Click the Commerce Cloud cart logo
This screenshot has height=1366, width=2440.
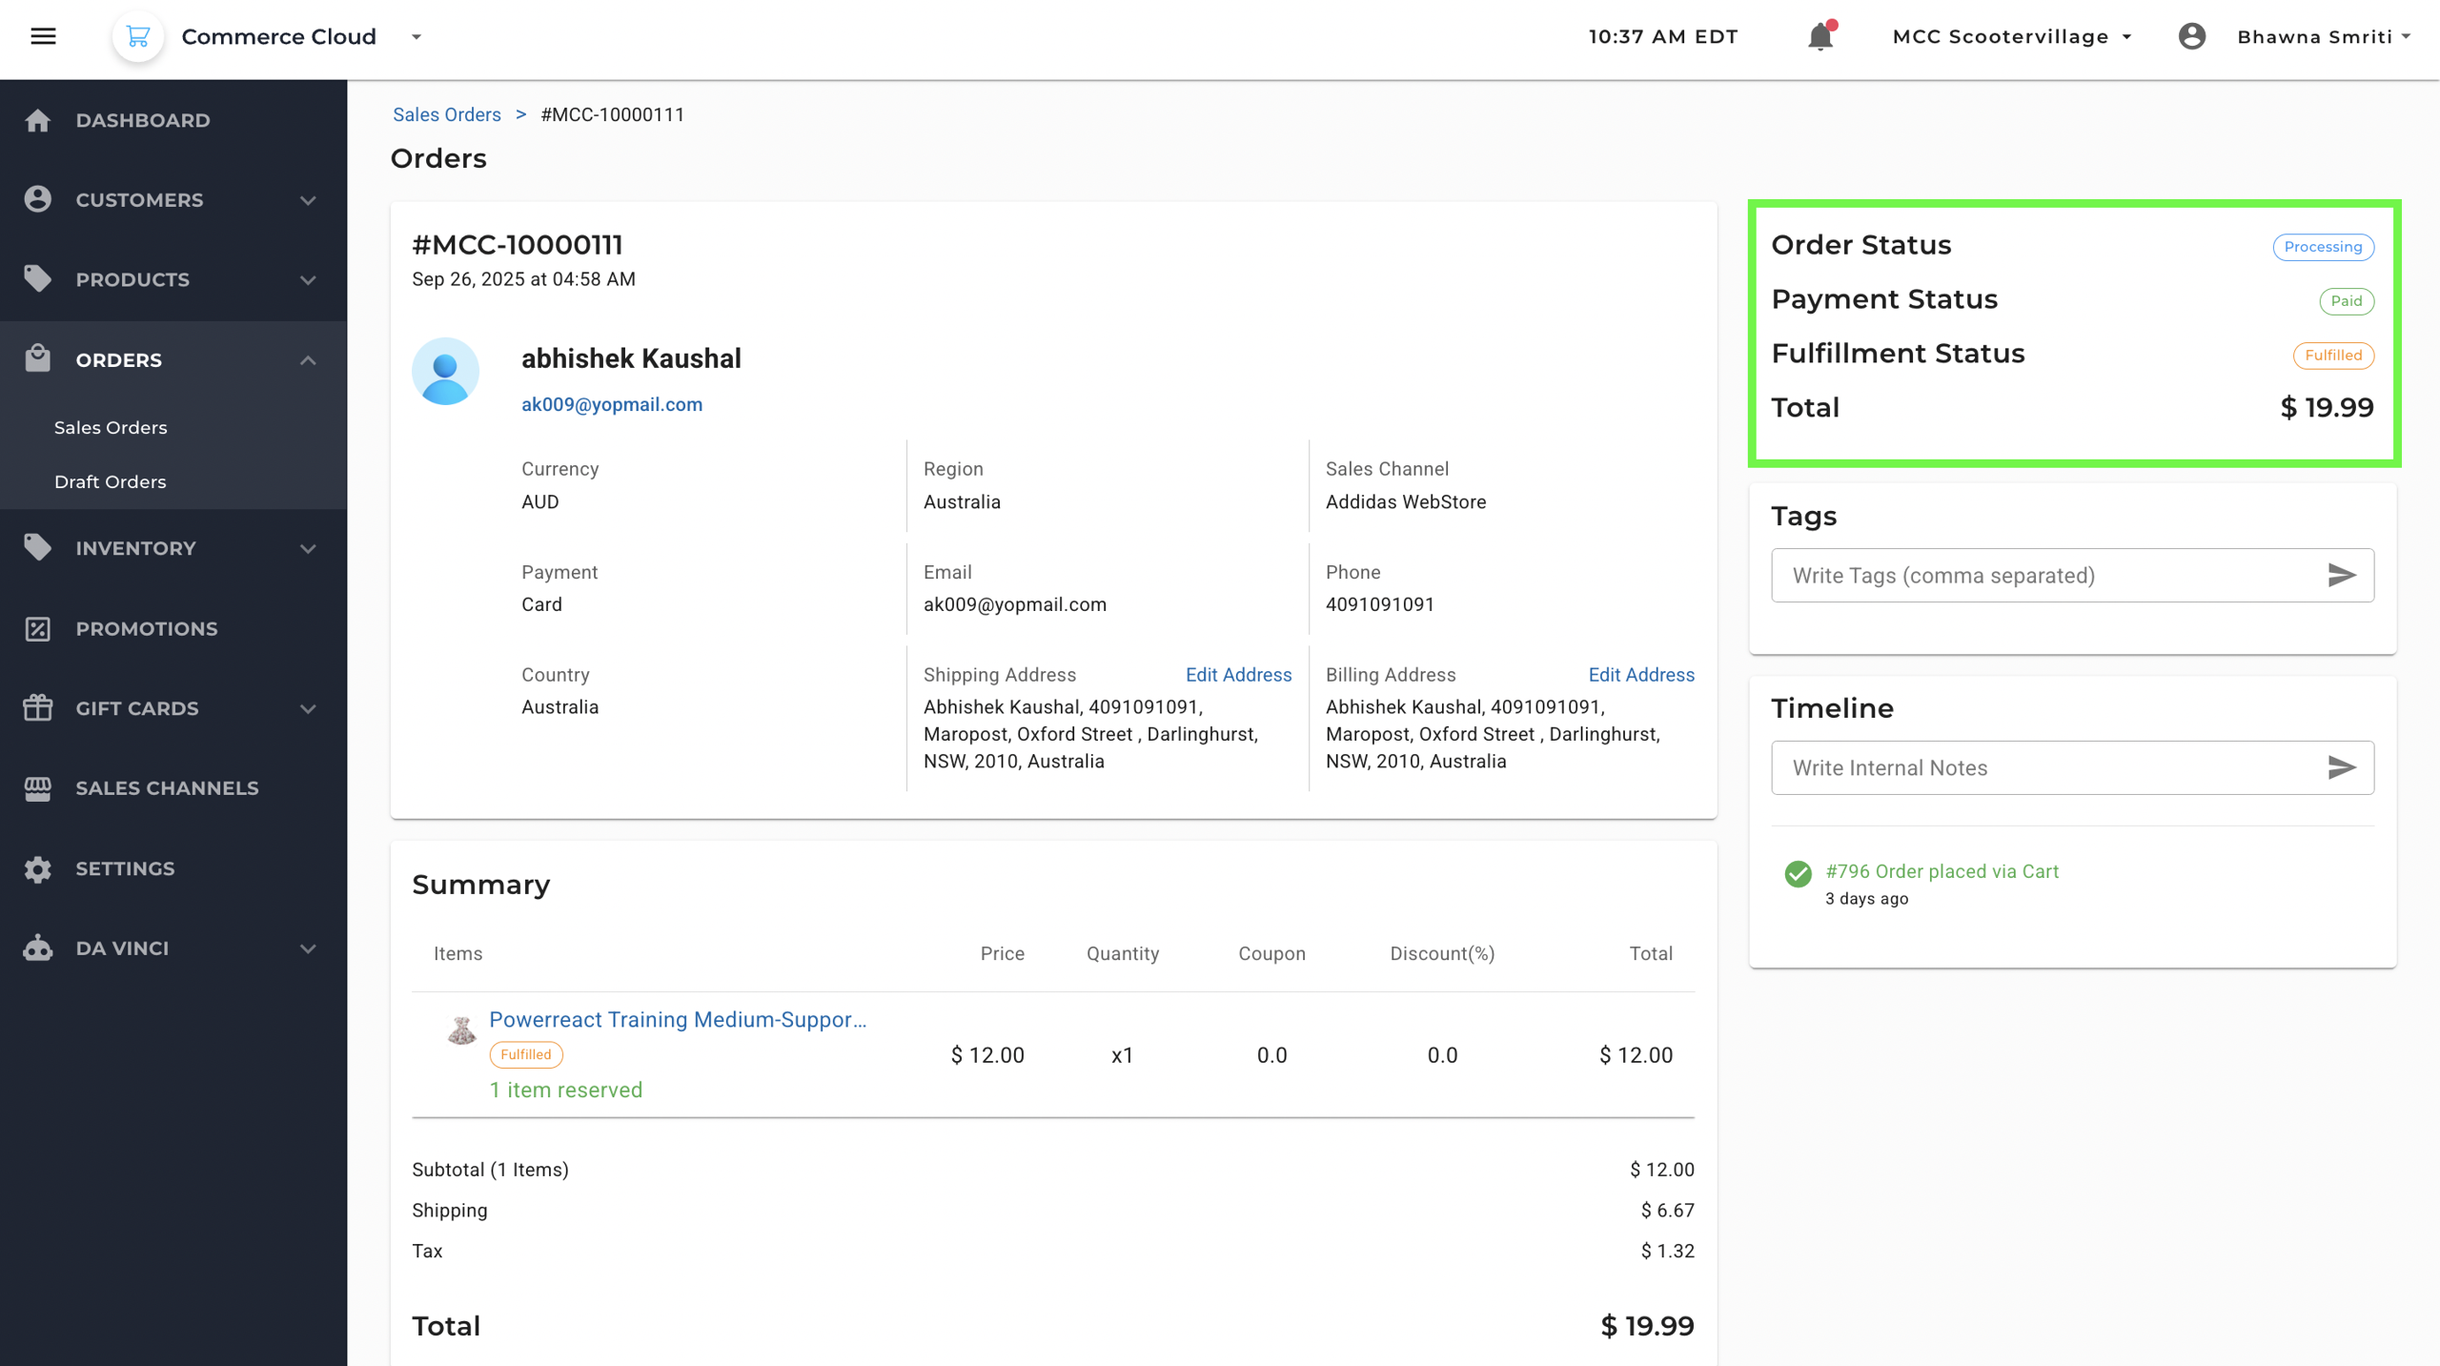coord(138,36)
